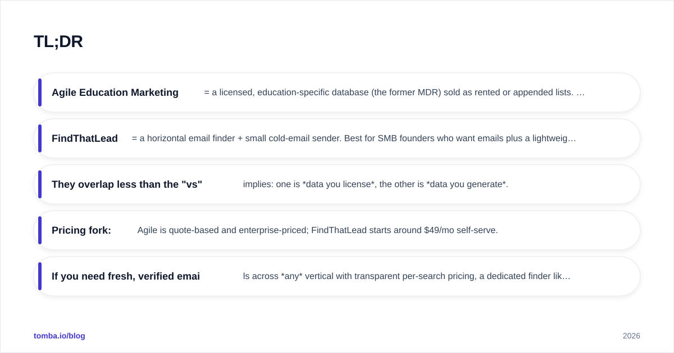
Task: Select the Agile Education Marketing title
Action: 115,92
